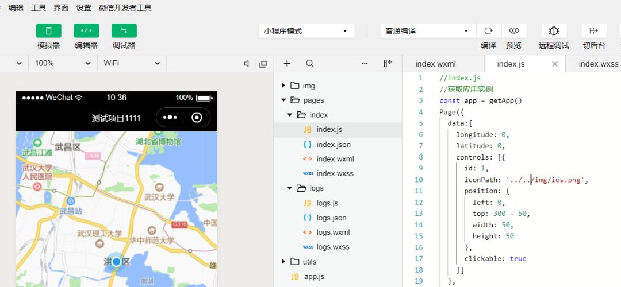Click the collapse file tree icon

pyautogui.click(x=388, y=63)
